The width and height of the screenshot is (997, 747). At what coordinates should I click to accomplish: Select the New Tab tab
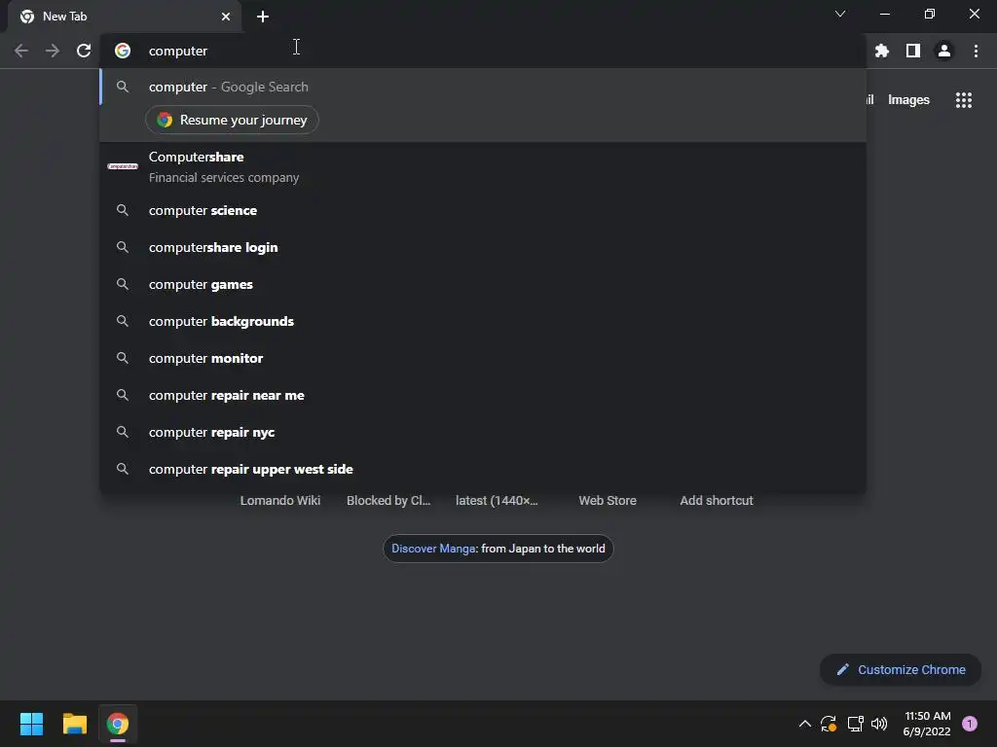tap(125, 17)
